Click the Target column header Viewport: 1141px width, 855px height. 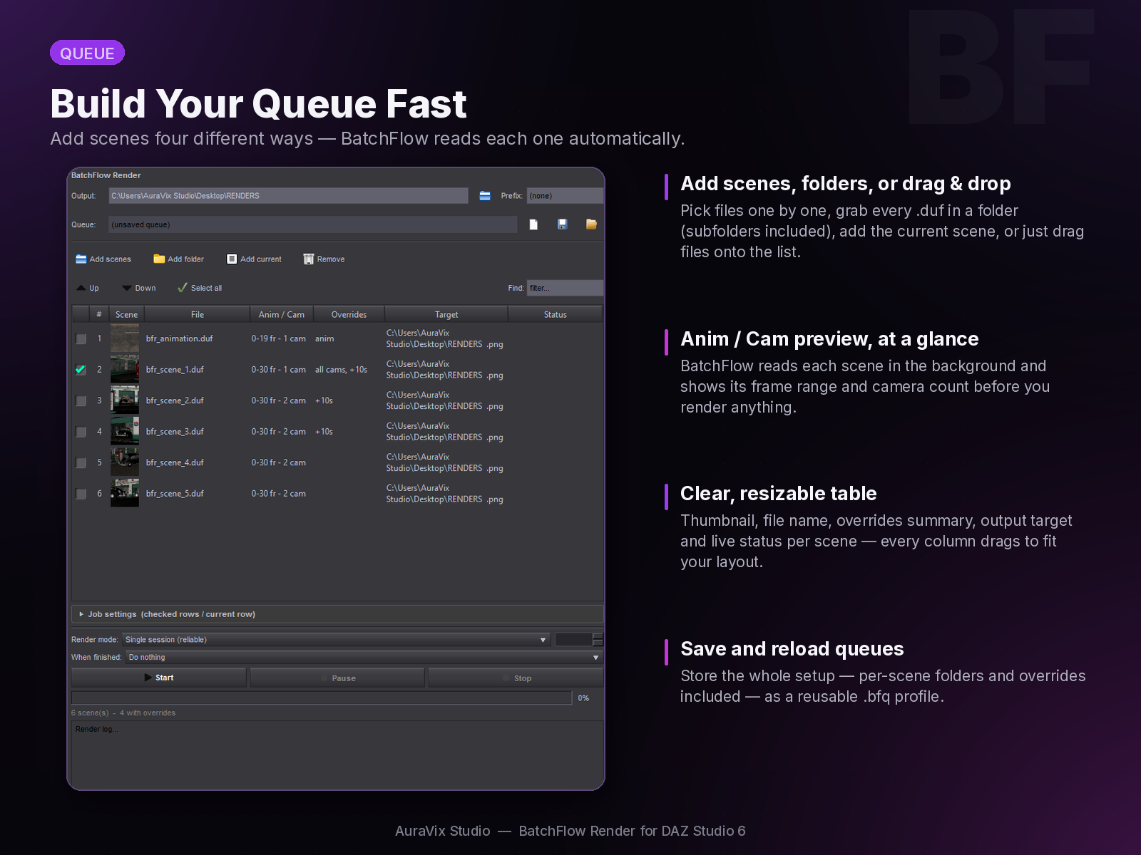point(446,314)
